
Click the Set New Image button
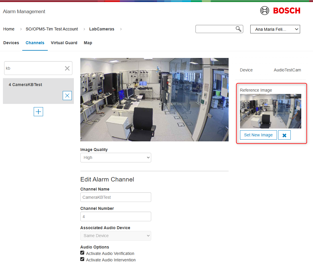258,135
